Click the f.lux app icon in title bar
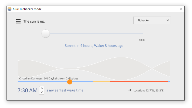Viewport: 192px width, 108px height. pos(10,9)
